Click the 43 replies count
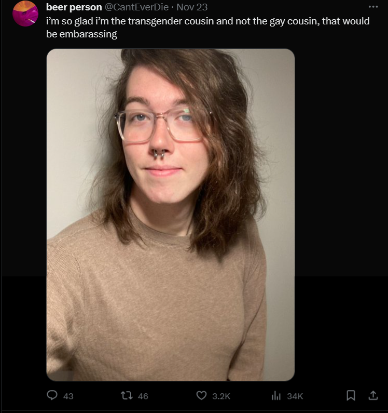Screen dimensions: 388x413 click(x=68, y=396)
